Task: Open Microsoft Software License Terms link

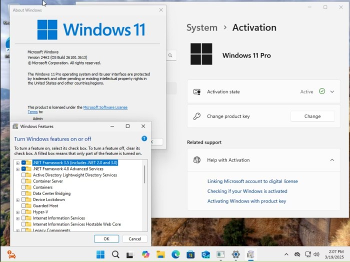Action: [105, 107]
